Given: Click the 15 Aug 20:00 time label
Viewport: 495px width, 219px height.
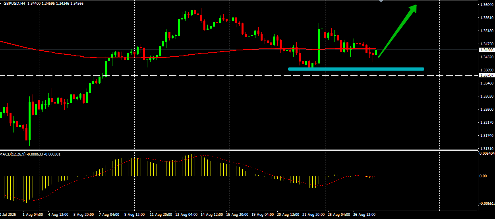Looking at the screenshot, I should coord(238,215).
